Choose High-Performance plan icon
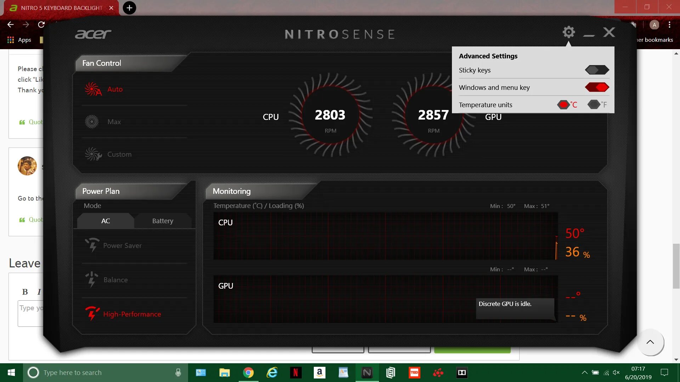The height and width of the screenshot is (382, 680). point(92,314)
